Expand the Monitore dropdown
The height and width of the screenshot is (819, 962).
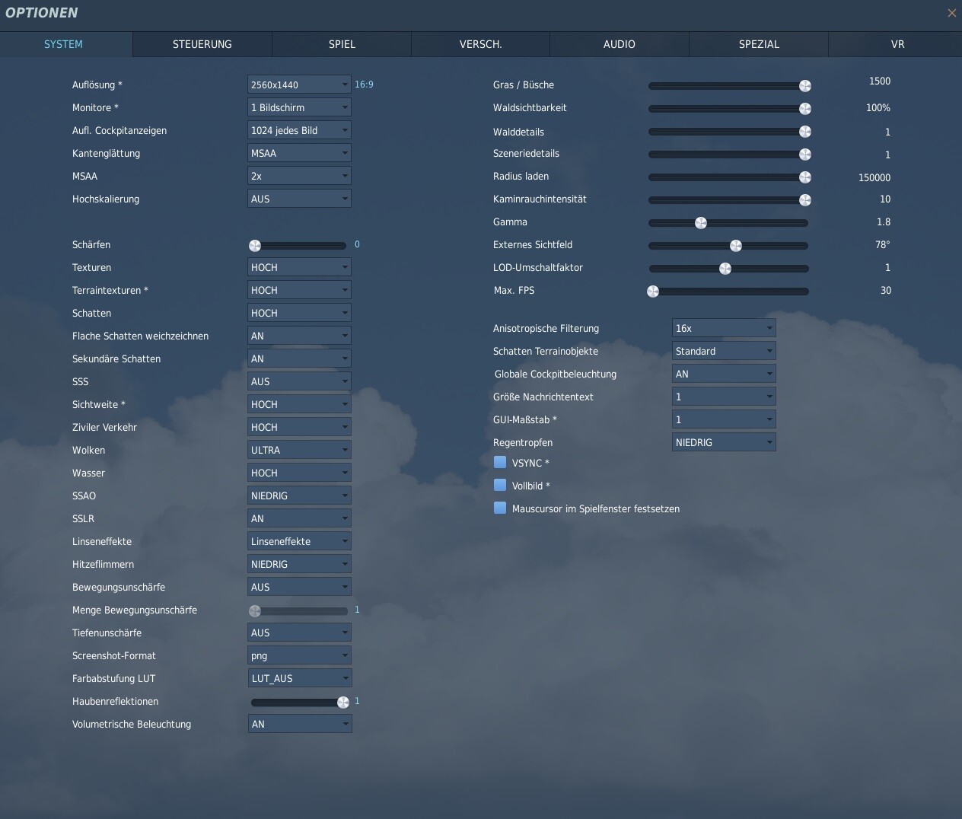pyautogui.click(x=299, y=107)
